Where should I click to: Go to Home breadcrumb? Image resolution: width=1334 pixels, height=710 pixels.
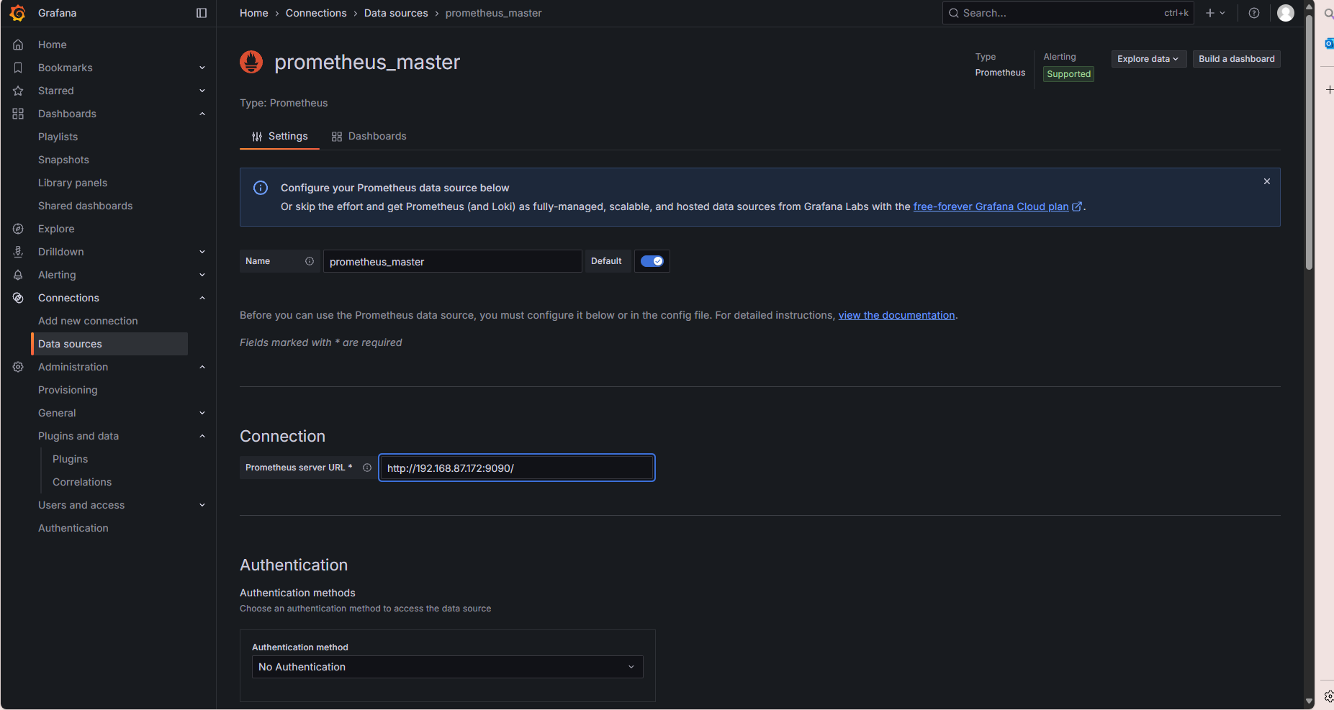(x=254, y=13)
